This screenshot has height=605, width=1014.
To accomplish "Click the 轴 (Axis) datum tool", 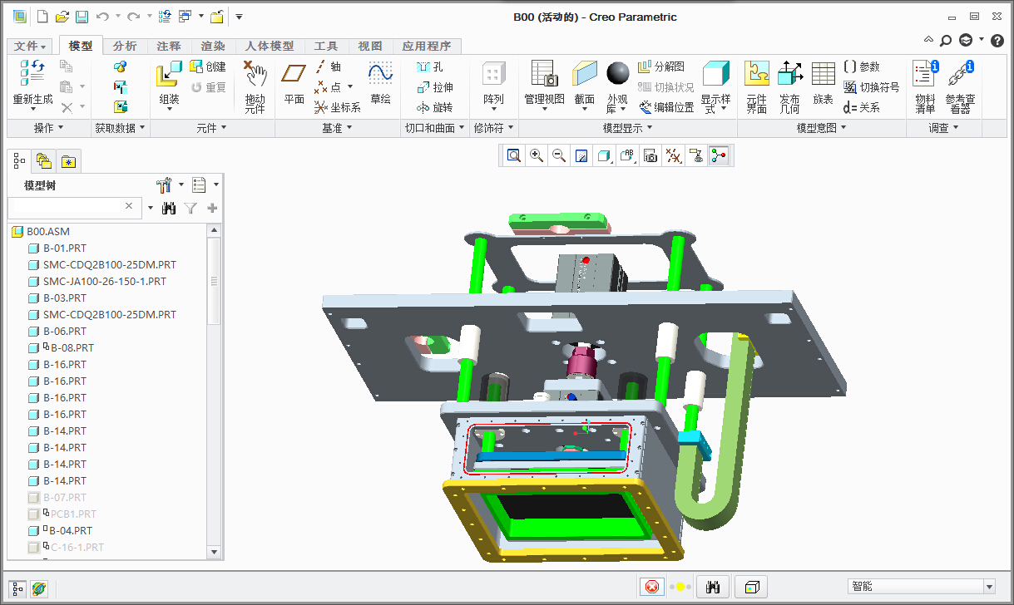I will [329, 66].
